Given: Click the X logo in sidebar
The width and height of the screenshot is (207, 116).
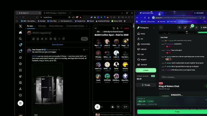Looking at the screenshot, I should [20, 26].
